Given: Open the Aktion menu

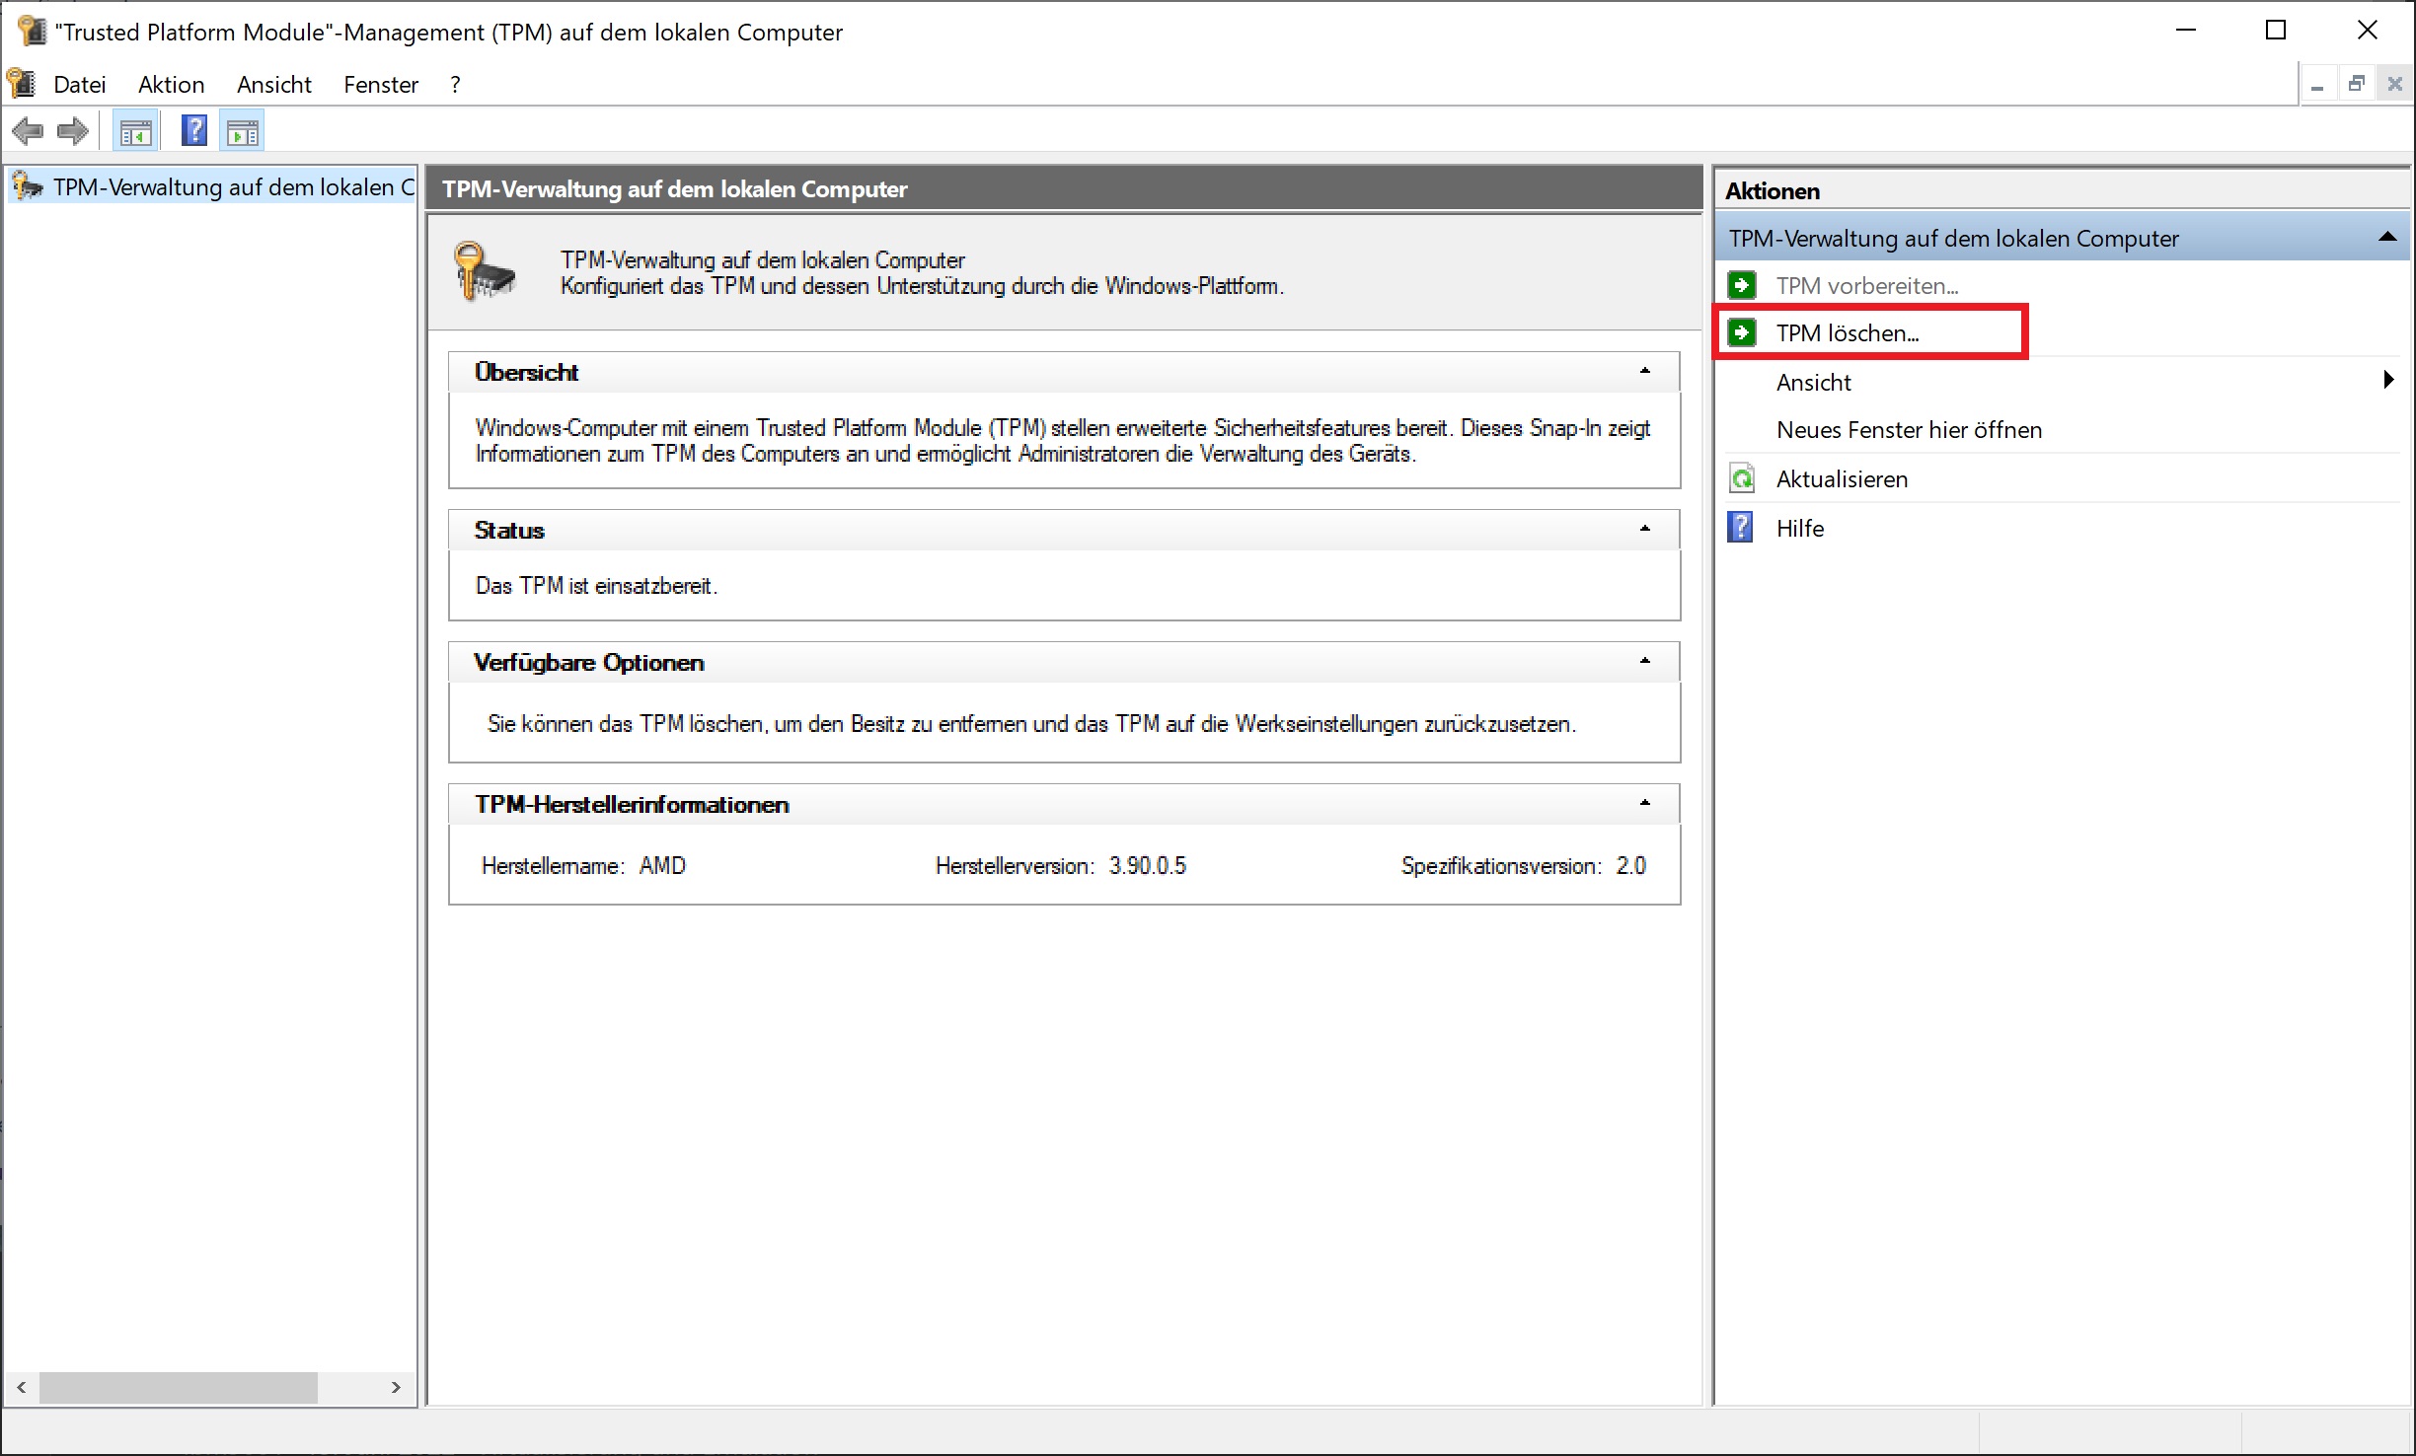Looking at the screenshot, I should (171, 85).
